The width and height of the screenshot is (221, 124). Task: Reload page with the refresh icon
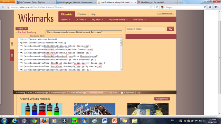coord(157,7)
